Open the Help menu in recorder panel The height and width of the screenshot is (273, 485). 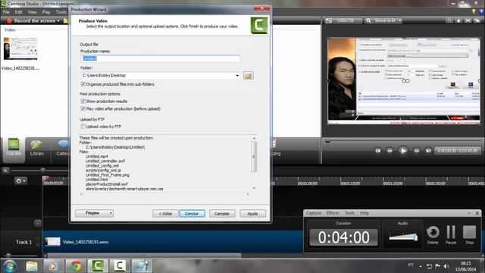[365, 213]
